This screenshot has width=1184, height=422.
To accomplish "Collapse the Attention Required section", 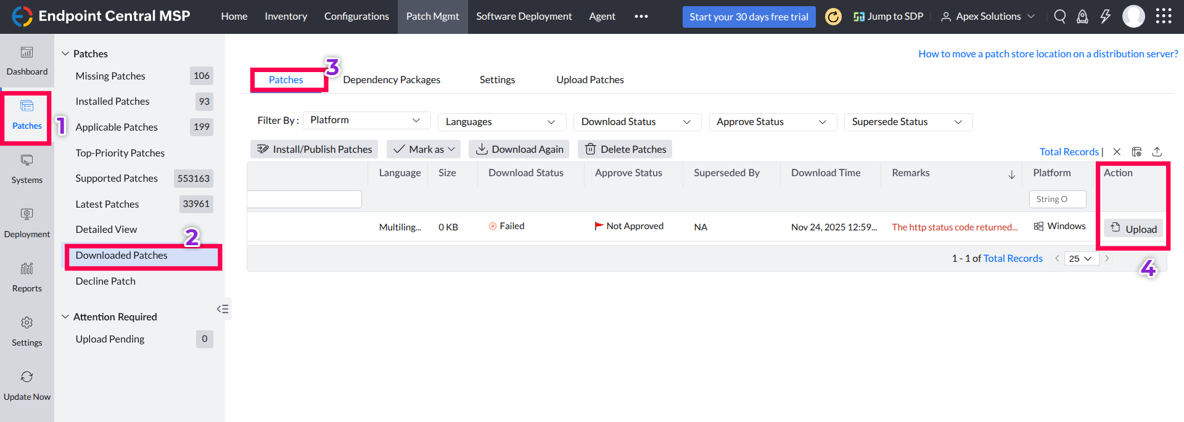I will (x=65, y=317).
